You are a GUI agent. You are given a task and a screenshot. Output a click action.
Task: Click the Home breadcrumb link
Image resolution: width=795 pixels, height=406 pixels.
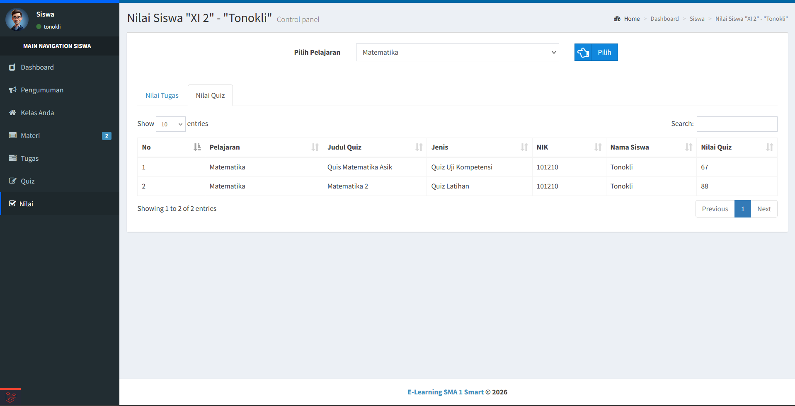tap(632, 19)
